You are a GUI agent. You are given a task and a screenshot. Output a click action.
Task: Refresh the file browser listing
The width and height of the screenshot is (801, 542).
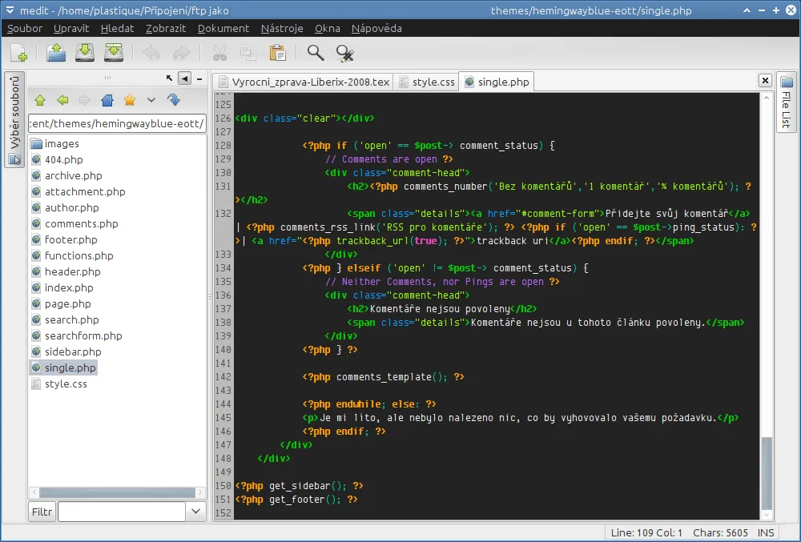pos(174,99)
